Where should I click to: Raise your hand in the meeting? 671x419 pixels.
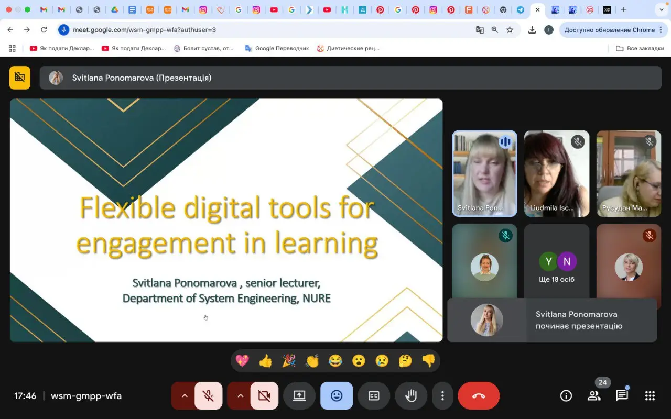point(411,396)
